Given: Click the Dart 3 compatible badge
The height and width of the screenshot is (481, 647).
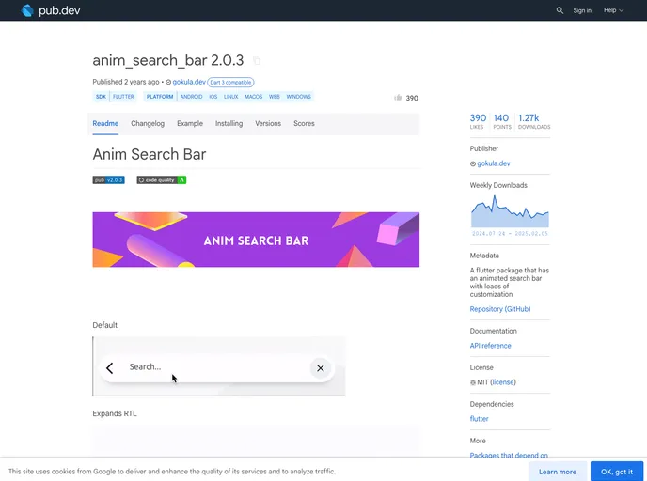Looking at the screenshot, I should [230, 82].
